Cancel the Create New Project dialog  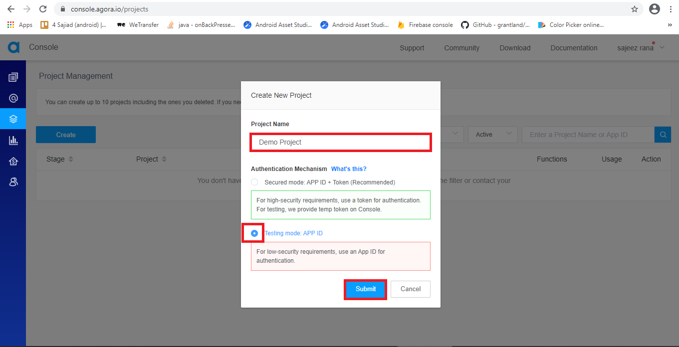(x=410, y=289)
